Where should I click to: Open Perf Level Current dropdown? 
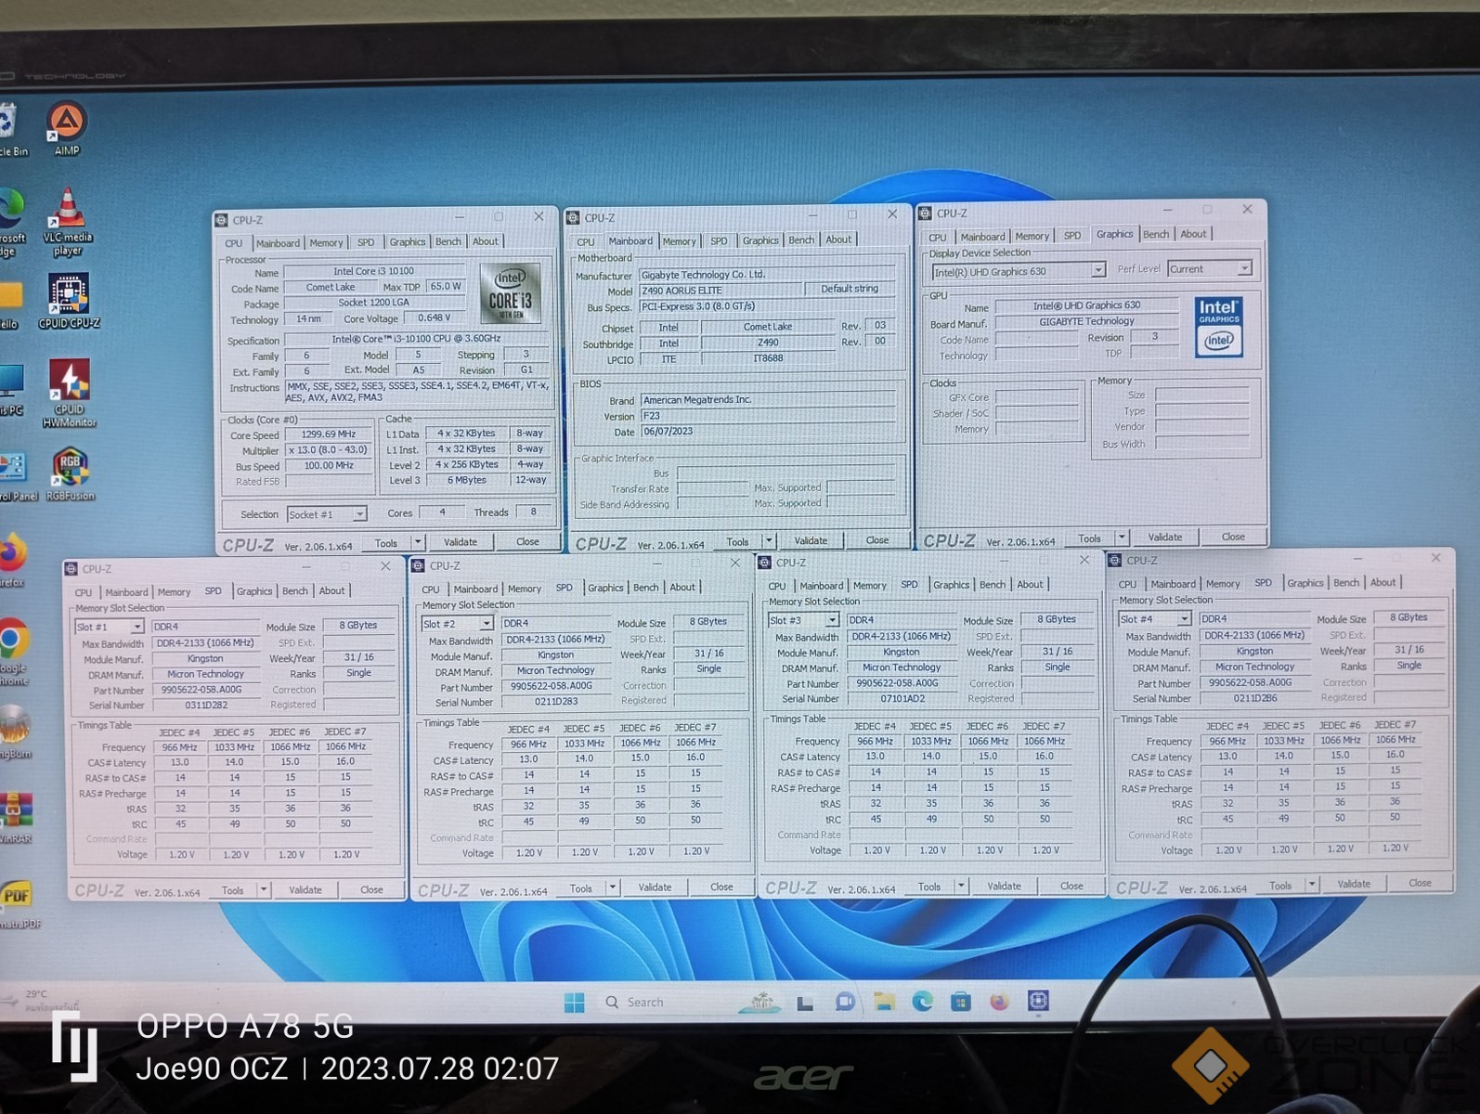click(1210, 269)
